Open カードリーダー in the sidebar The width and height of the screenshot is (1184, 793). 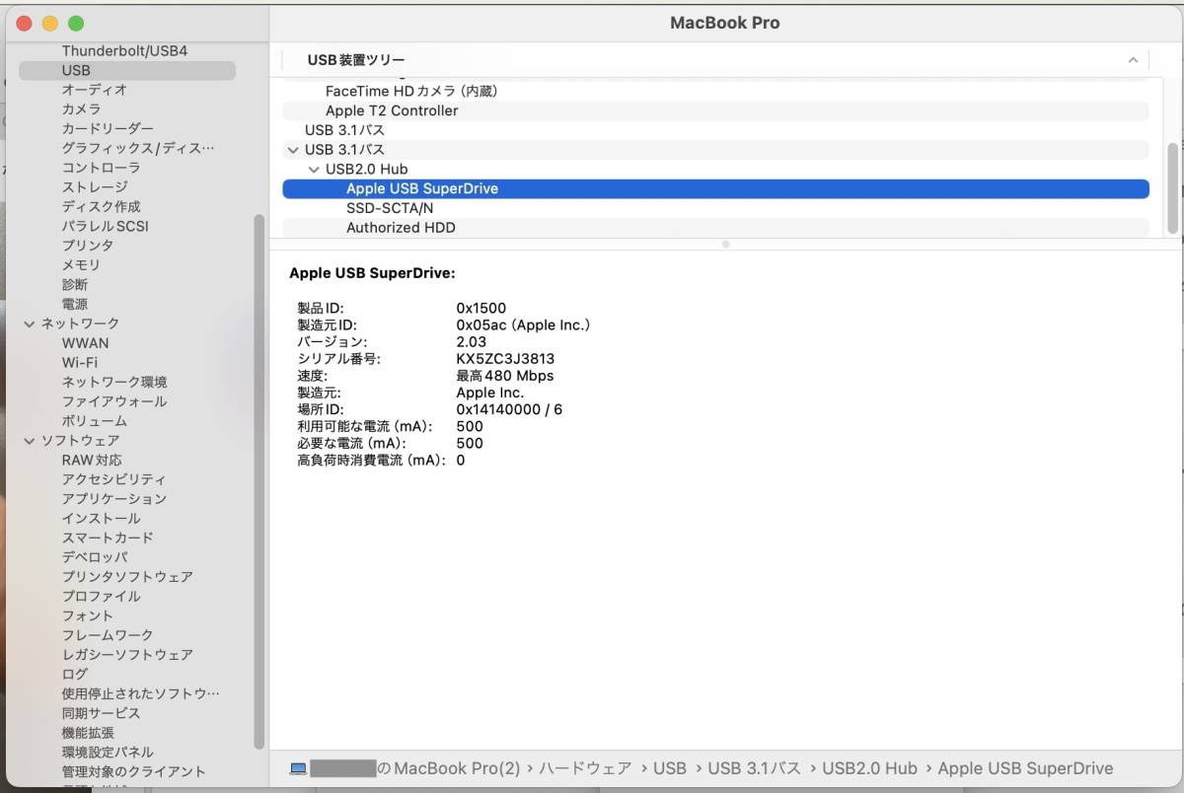(108, 128)
